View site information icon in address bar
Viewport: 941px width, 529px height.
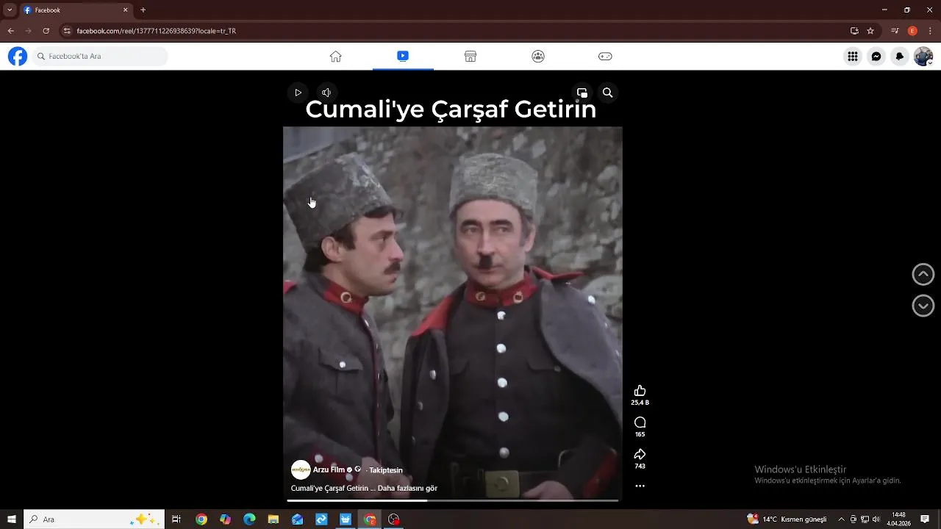[67, 31]
